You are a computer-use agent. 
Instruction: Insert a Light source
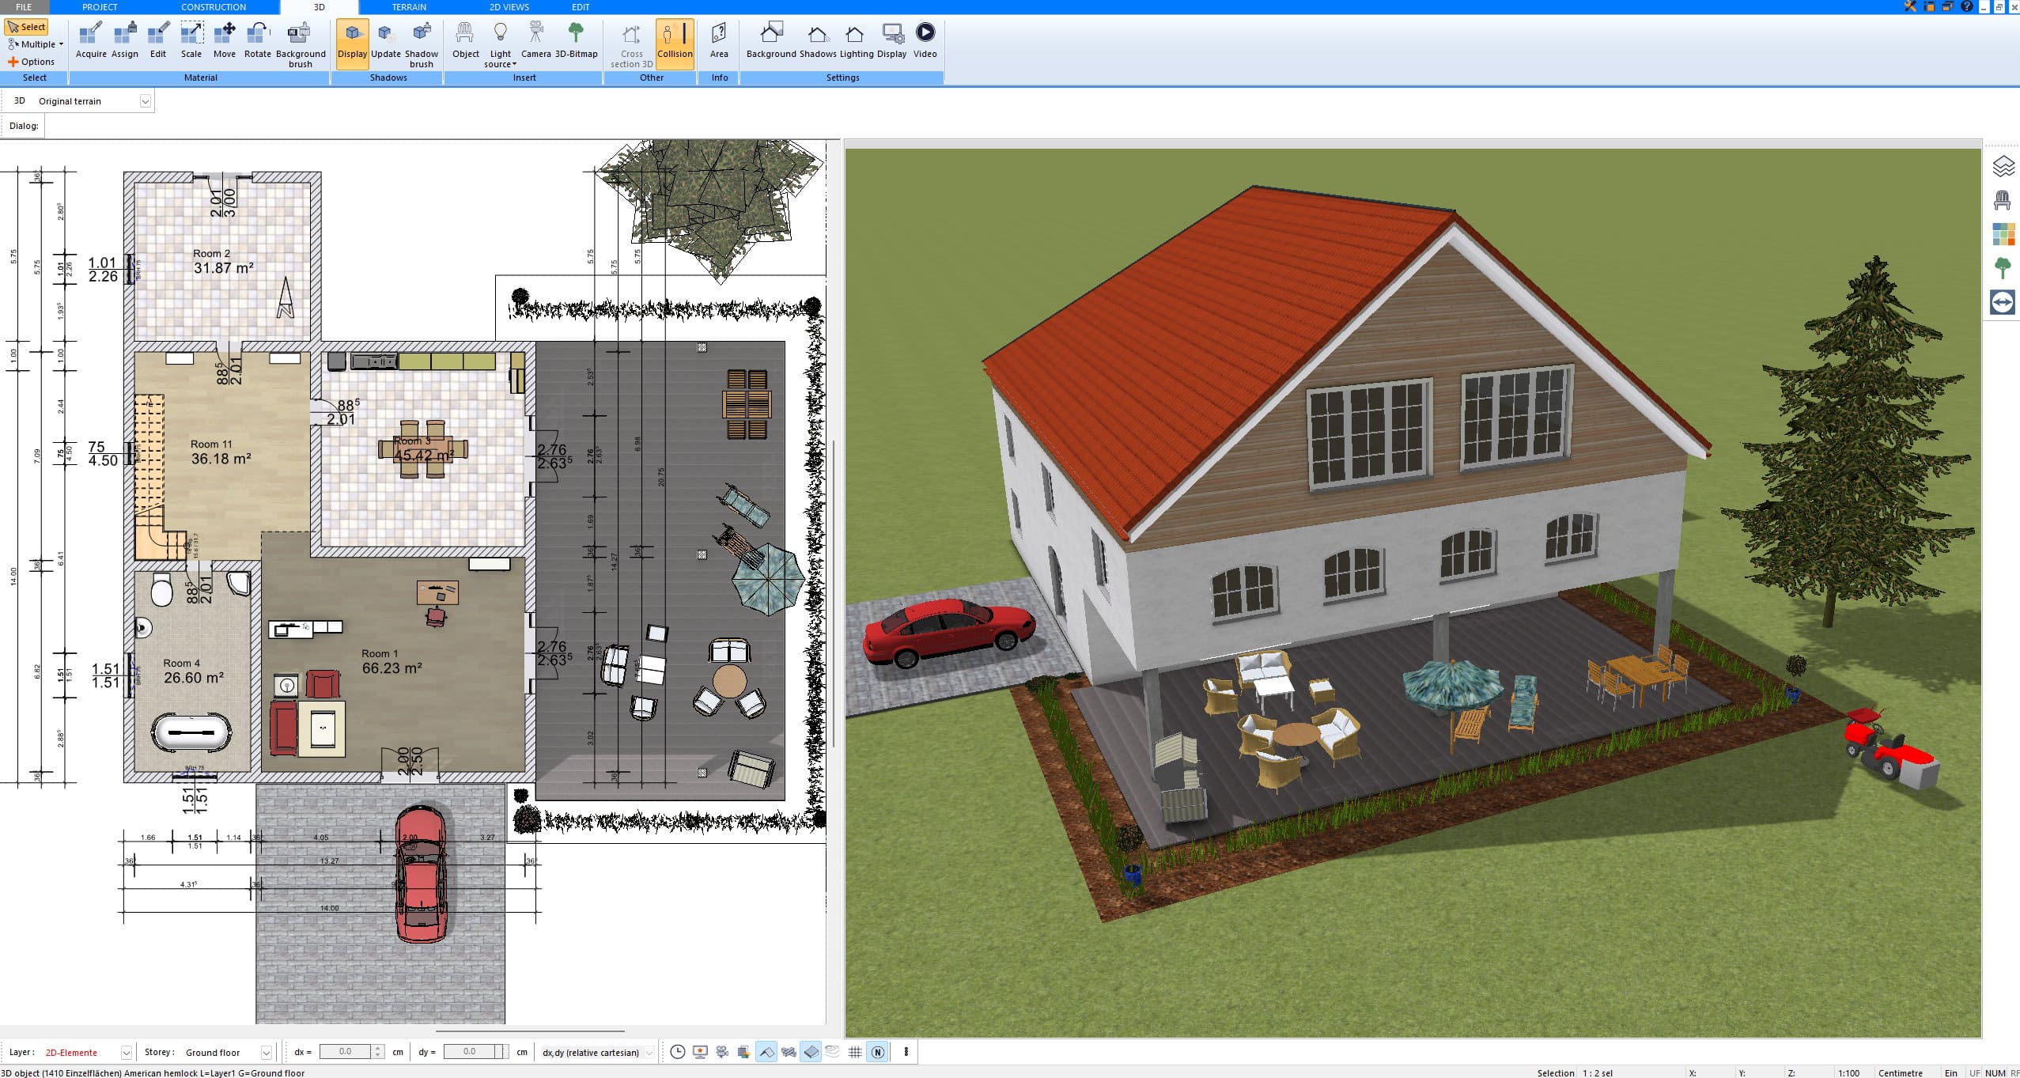tap(500, 44)
